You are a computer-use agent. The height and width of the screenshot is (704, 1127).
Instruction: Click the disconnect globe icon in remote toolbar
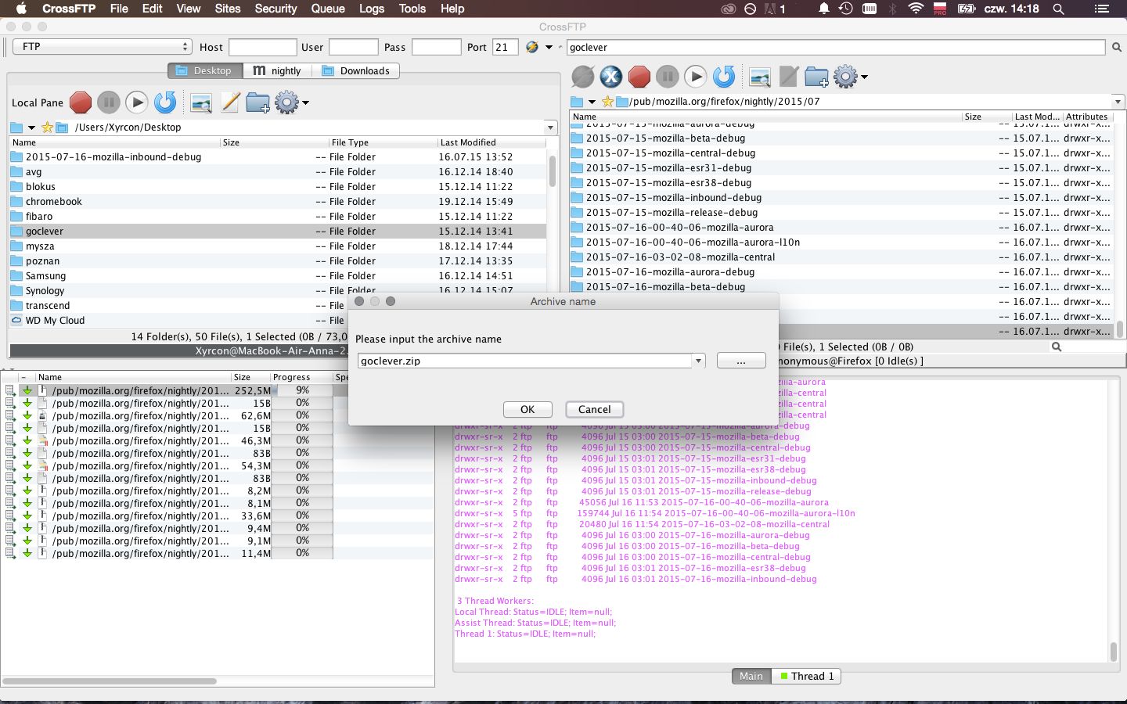(583, 77)
